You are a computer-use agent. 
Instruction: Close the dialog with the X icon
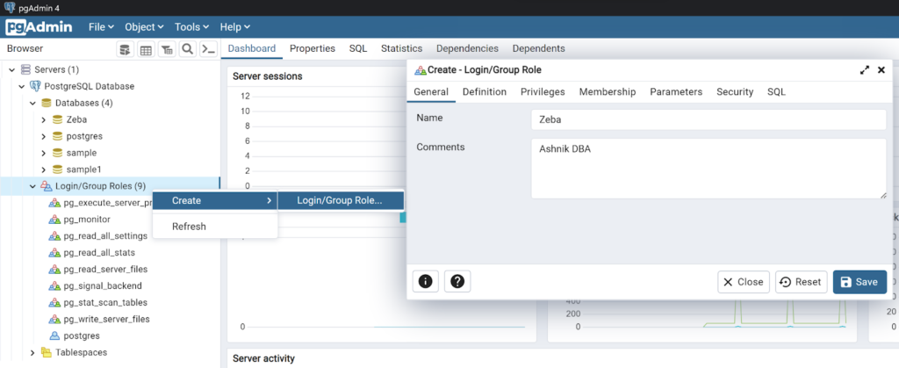tap(881, 70)
